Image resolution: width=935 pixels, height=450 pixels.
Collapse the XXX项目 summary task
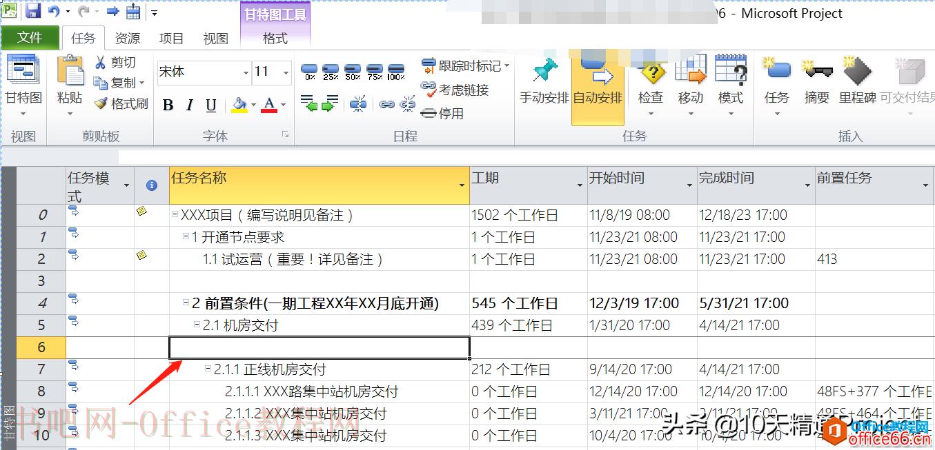point(175,215)
